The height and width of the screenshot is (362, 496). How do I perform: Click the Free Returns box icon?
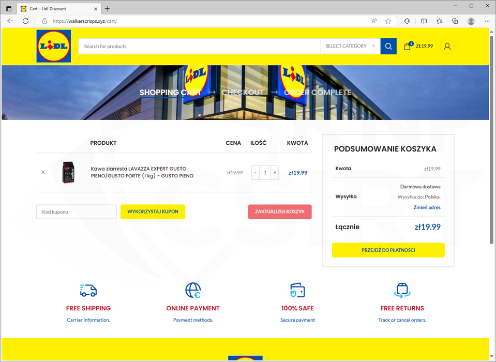(x=402, y=291)
